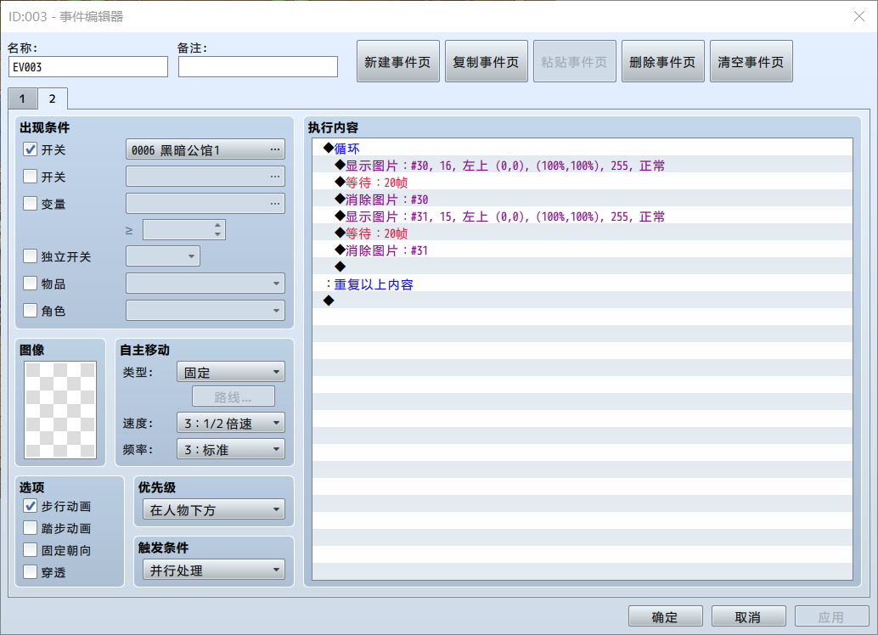Check the 踏步动画 option

tap(31, 528)
